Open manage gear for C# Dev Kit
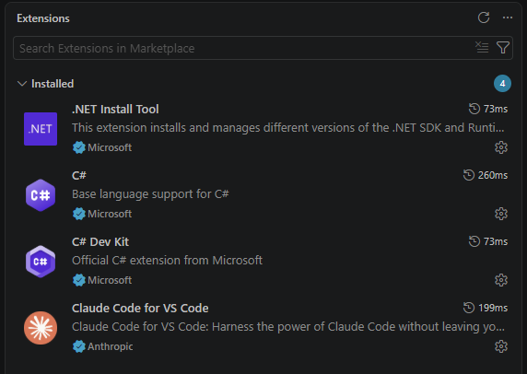Screen dimensions: 527x374 (501, 280)
